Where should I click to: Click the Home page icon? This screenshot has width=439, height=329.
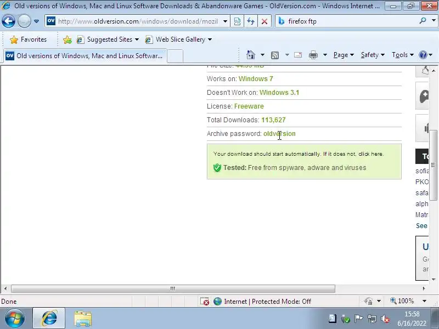pos(251,55)
